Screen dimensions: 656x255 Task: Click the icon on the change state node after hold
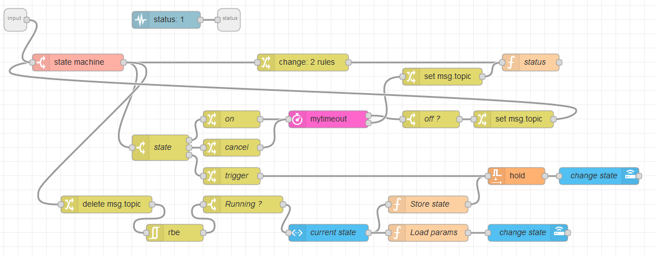(x=630, y=176)
